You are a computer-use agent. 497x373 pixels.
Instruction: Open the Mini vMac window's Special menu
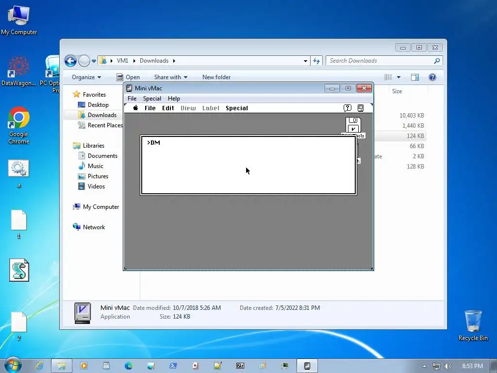coord(152,98)
